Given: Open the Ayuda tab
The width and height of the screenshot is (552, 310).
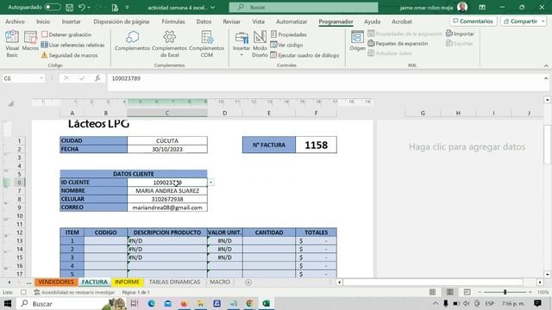Looking at the screenshot, I should click(x=372, y=22).
